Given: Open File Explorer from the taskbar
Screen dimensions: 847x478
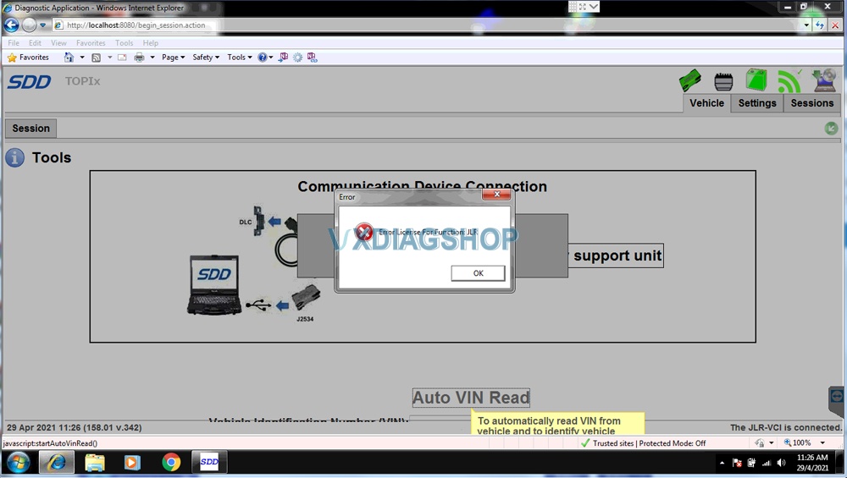Looking at the screenshot, I should point(95,463).
